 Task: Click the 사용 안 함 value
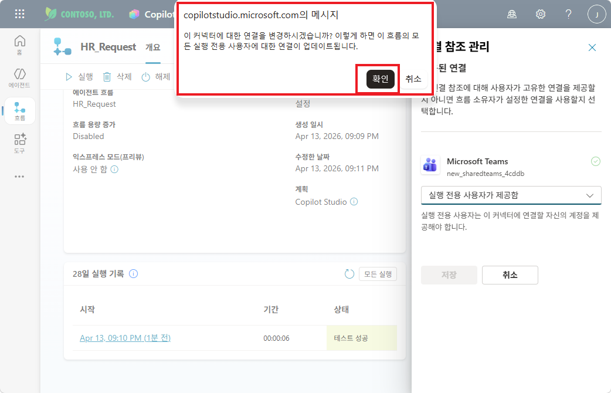tap(90, 169)
